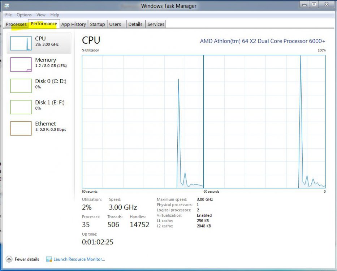This screenshot has width=337, height=271.
Task: Open the Services tab
Action: pyautogui.click(x=156, y=24)
